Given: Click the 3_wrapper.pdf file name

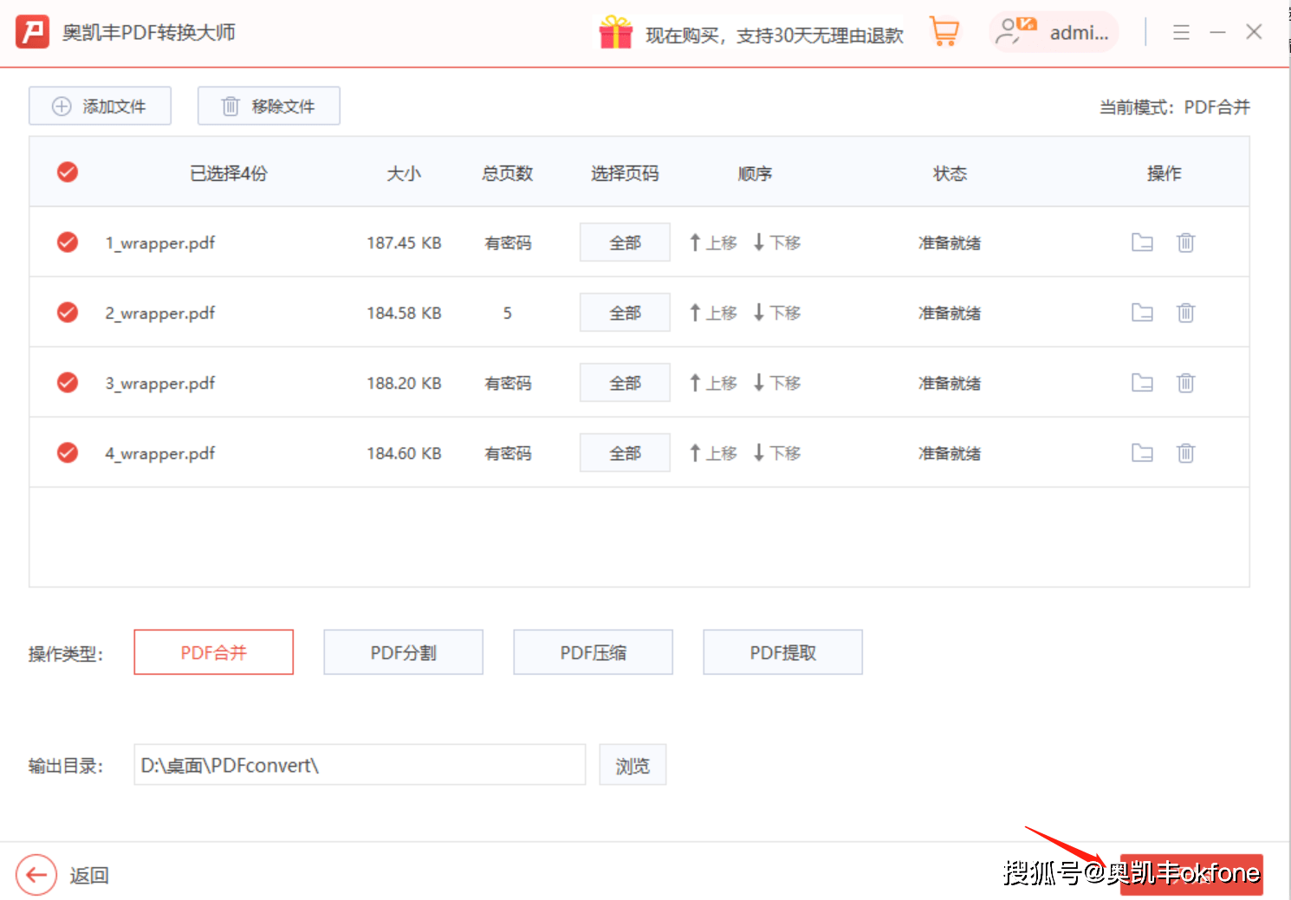Looking at the screenshot, I should (x=160, y=384).
